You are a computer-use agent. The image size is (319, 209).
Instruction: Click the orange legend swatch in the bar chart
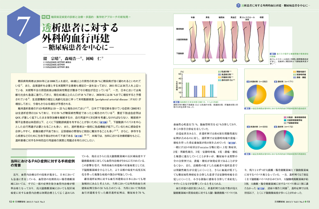220,77
